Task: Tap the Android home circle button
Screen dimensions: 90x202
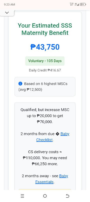Action: [45, 196]
